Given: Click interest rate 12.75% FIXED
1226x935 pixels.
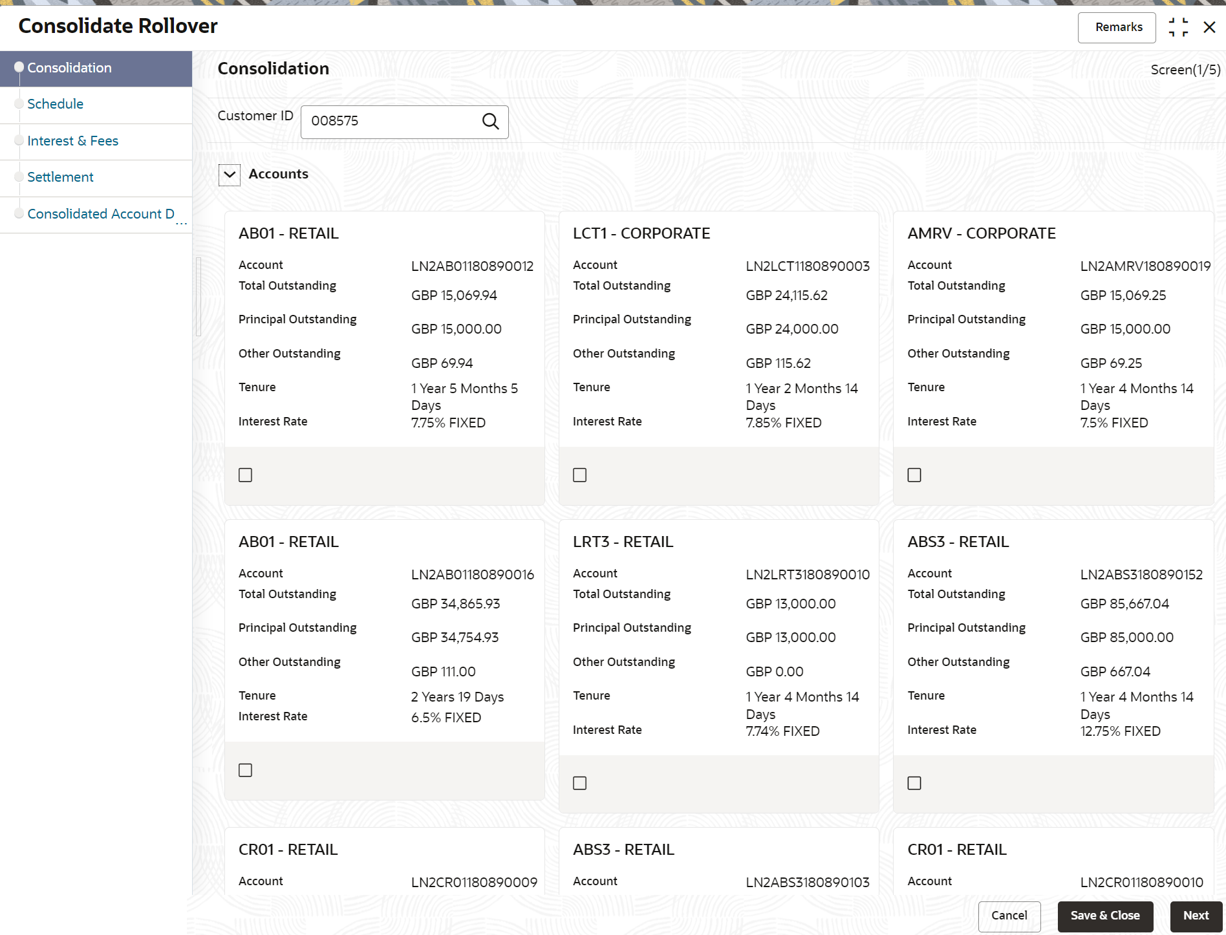Looking at the screenshot, I should 1120,731.
